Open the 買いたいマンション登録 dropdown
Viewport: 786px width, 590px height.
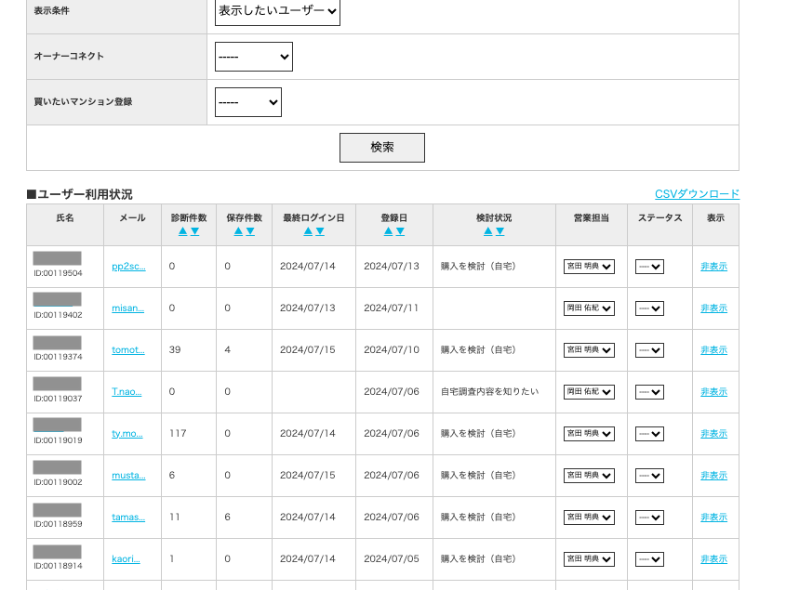point(247,102)
